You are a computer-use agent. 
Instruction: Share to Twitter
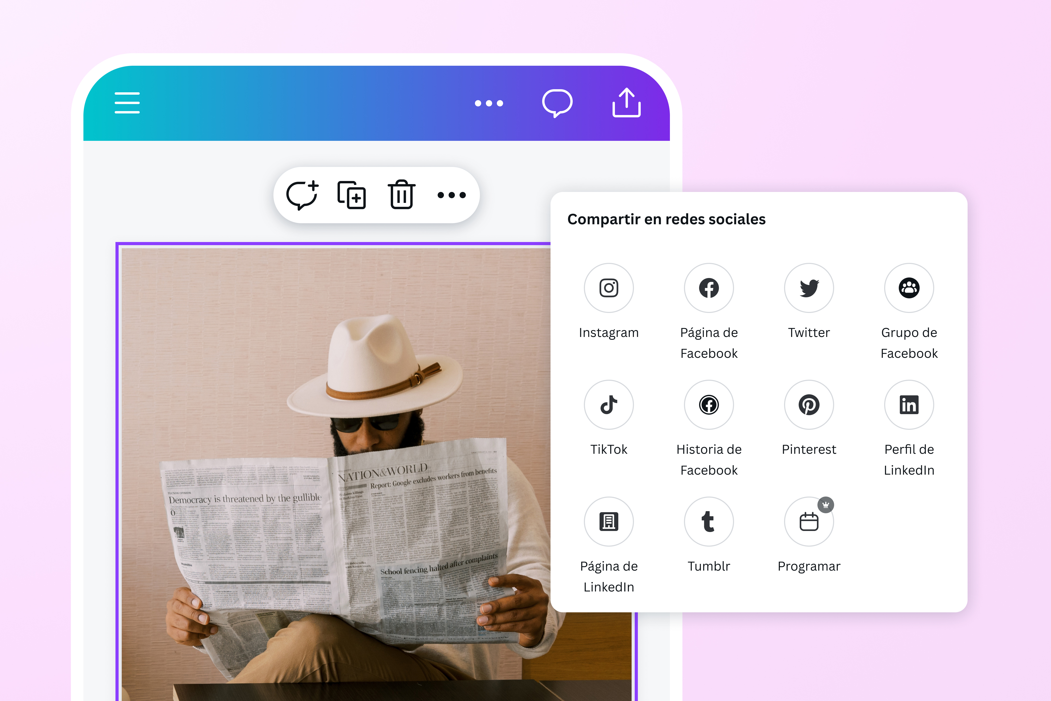[809, 288]
